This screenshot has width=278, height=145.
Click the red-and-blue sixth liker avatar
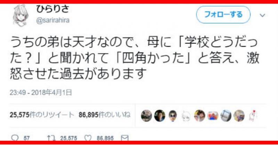click(213, 116)
